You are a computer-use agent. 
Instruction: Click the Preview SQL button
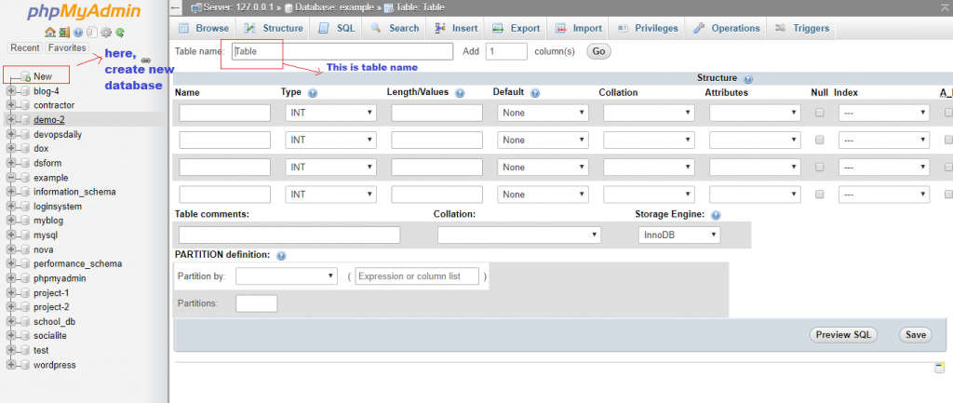pos(845,334)
